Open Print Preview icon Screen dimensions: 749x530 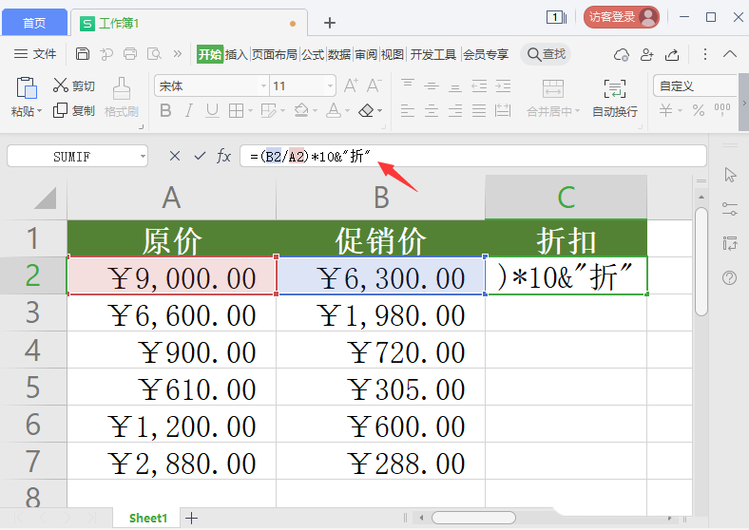[154, 54]
